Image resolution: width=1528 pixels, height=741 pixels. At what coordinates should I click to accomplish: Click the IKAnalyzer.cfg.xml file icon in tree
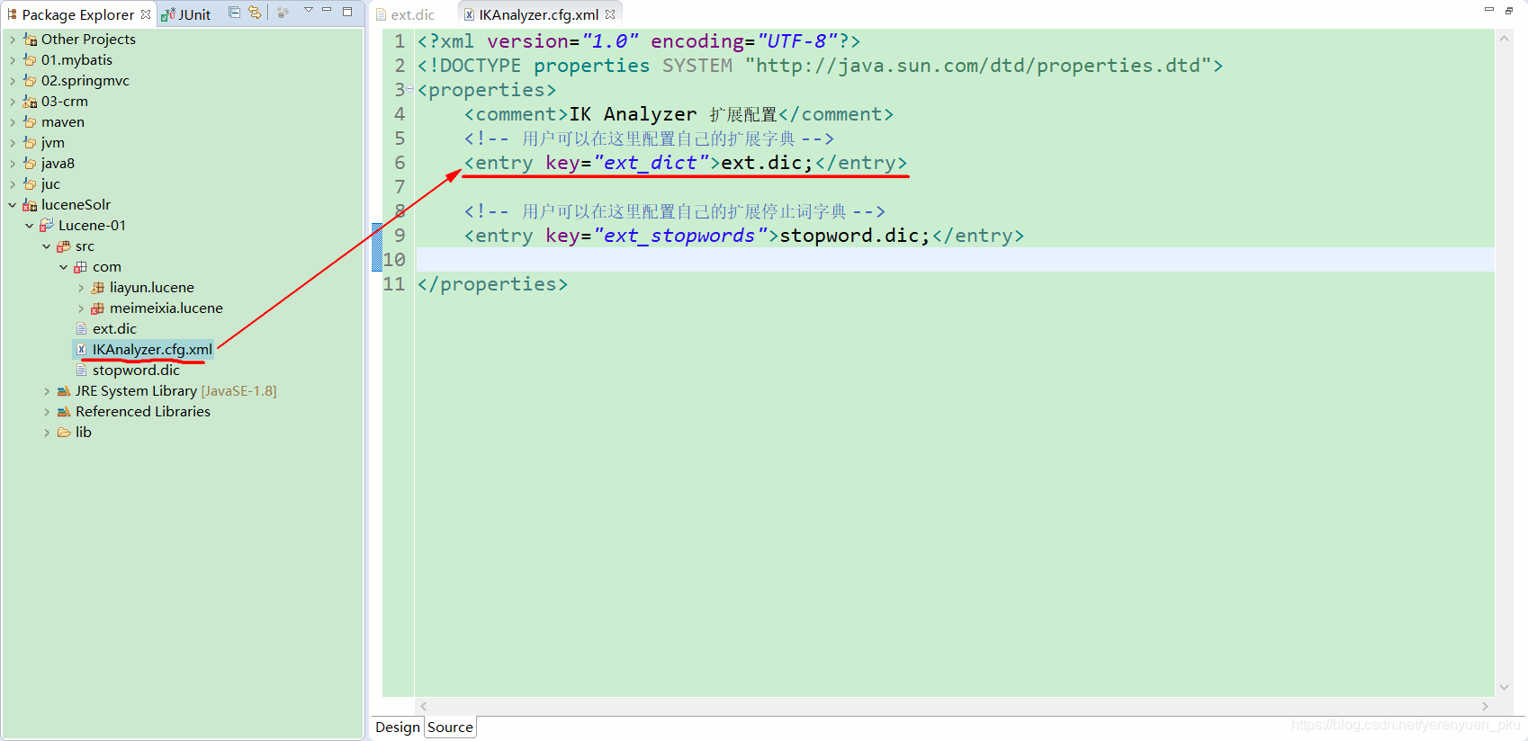point(82,350)
